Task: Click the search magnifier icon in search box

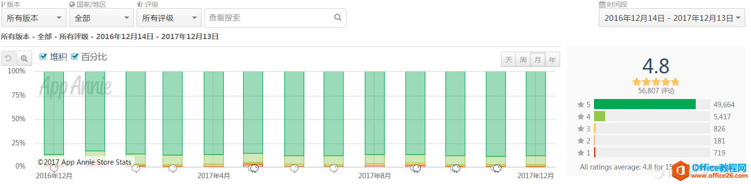Action: (x=338, y=18)
